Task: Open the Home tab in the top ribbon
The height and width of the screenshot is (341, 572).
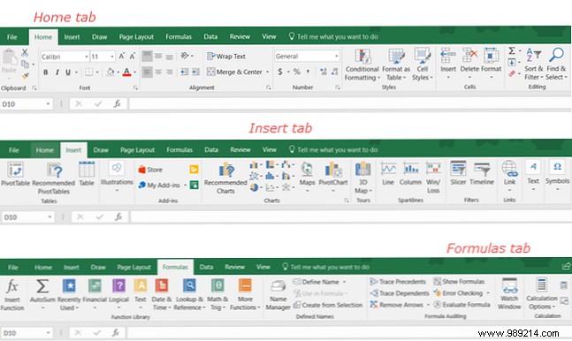Action: [x=43, y=37]
